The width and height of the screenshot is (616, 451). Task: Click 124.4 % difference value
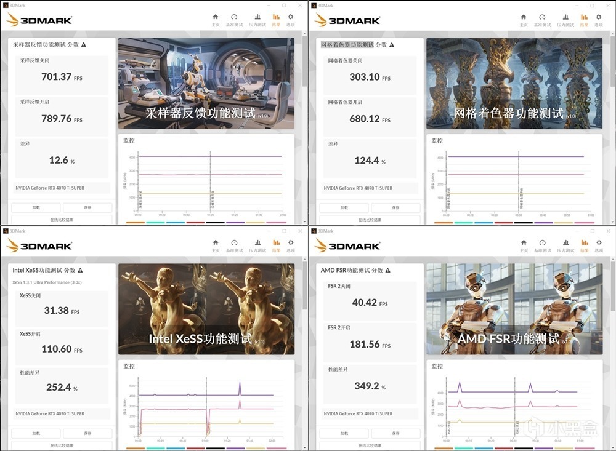pos(370,160)
